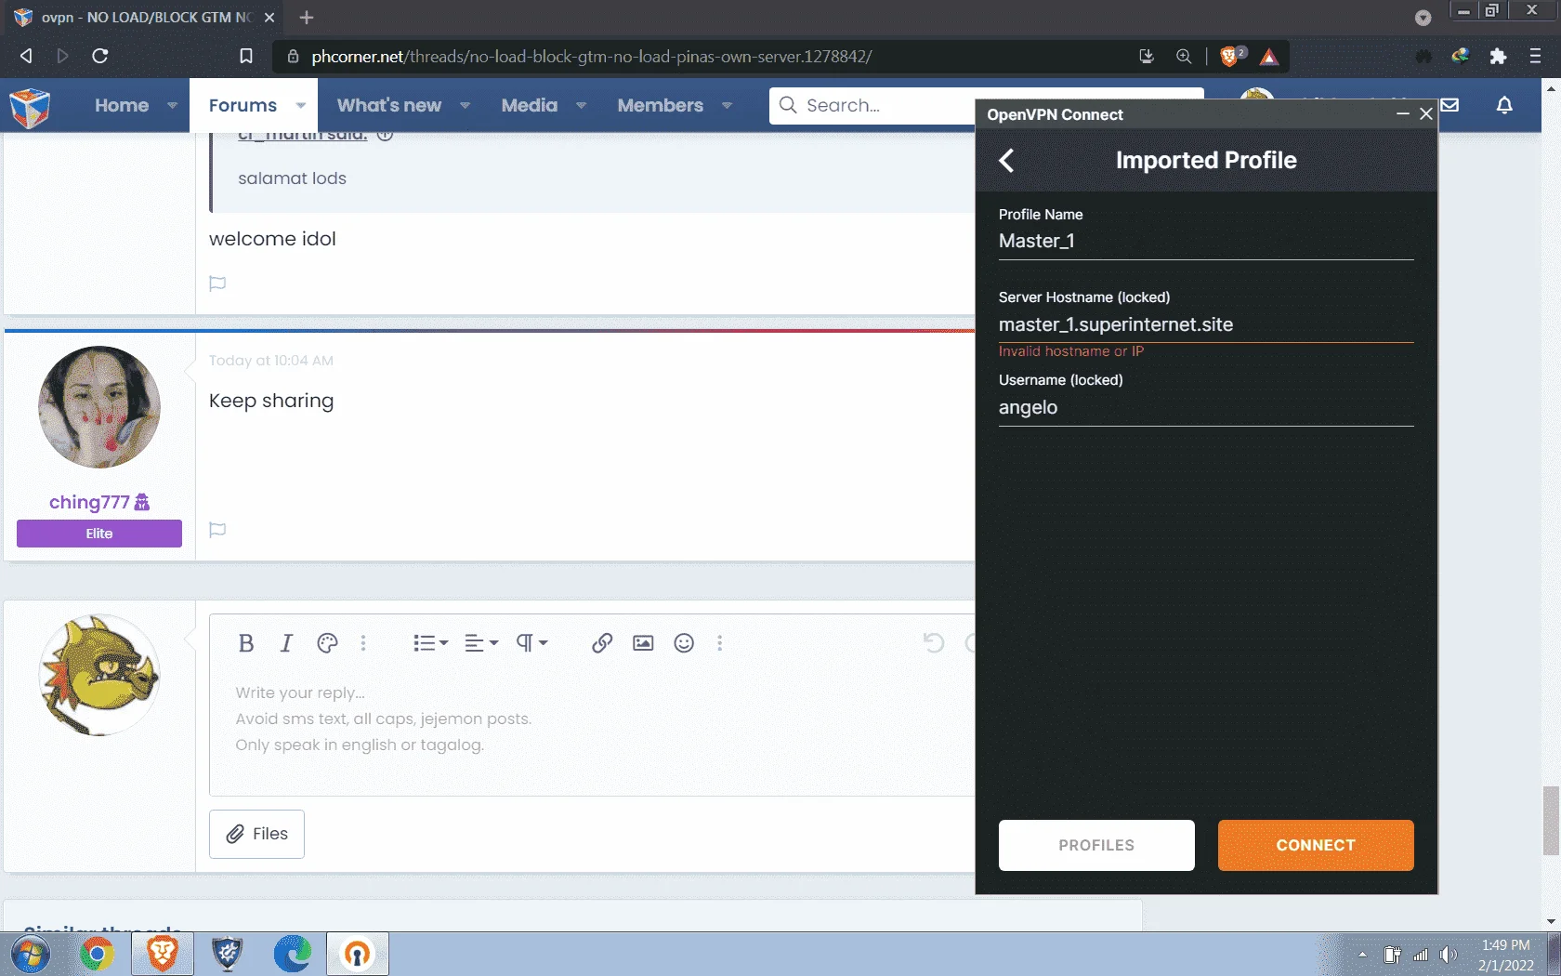Click the page zoom icon in address bar

click(x=1184, y=56)
